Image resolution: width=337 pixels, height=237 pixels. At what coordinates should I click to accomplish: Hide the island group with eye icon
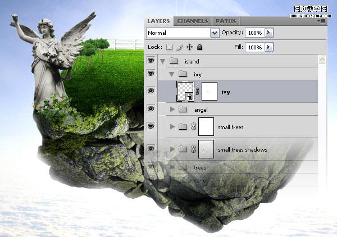151,61
